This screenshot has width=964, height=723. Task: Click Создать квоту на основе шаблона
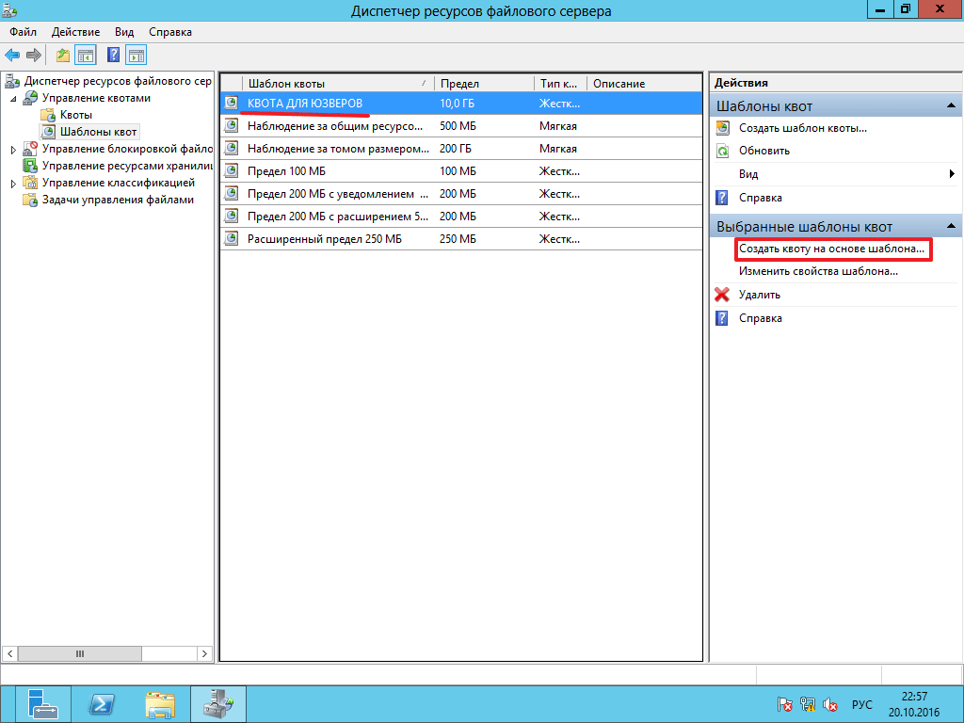point(831,249)
